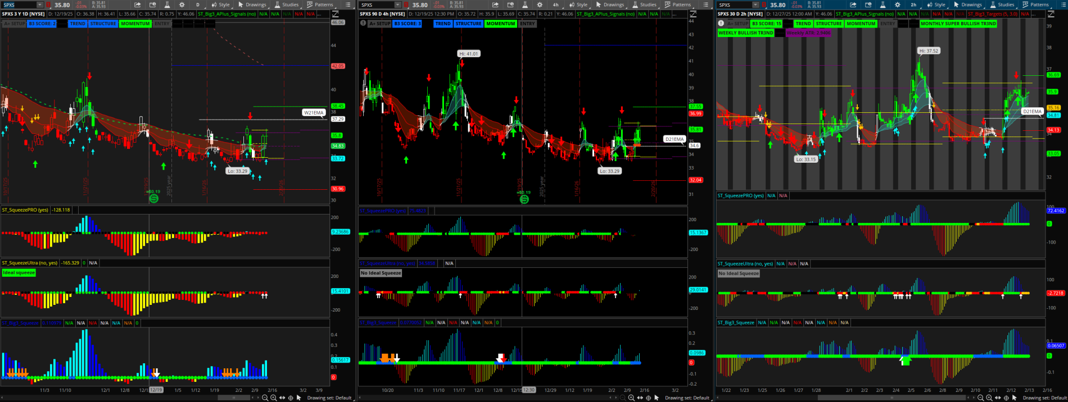Expand Drawing set: Default dropdown below the 4h chart
The image size is (1068, 402).
tap(687, 398)
